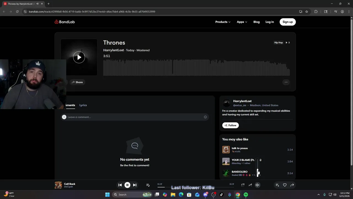Open the Windows Start menu
Viewport: 353px width, 199px height.
tap(107, 195)
